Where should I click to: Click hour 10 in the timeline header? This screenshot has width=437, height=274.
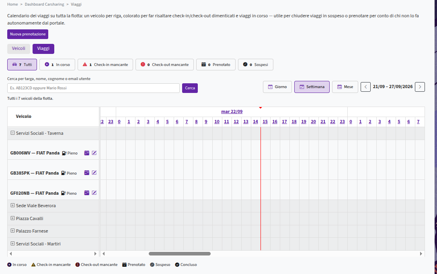[217, 122]
